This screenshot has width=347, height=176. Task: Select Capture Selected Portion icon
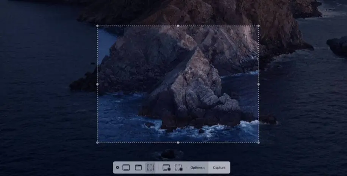click(x=150, y=168)
